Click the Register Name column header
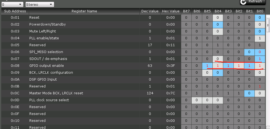Viewport: 270px width, 129px height. [84, 11]
